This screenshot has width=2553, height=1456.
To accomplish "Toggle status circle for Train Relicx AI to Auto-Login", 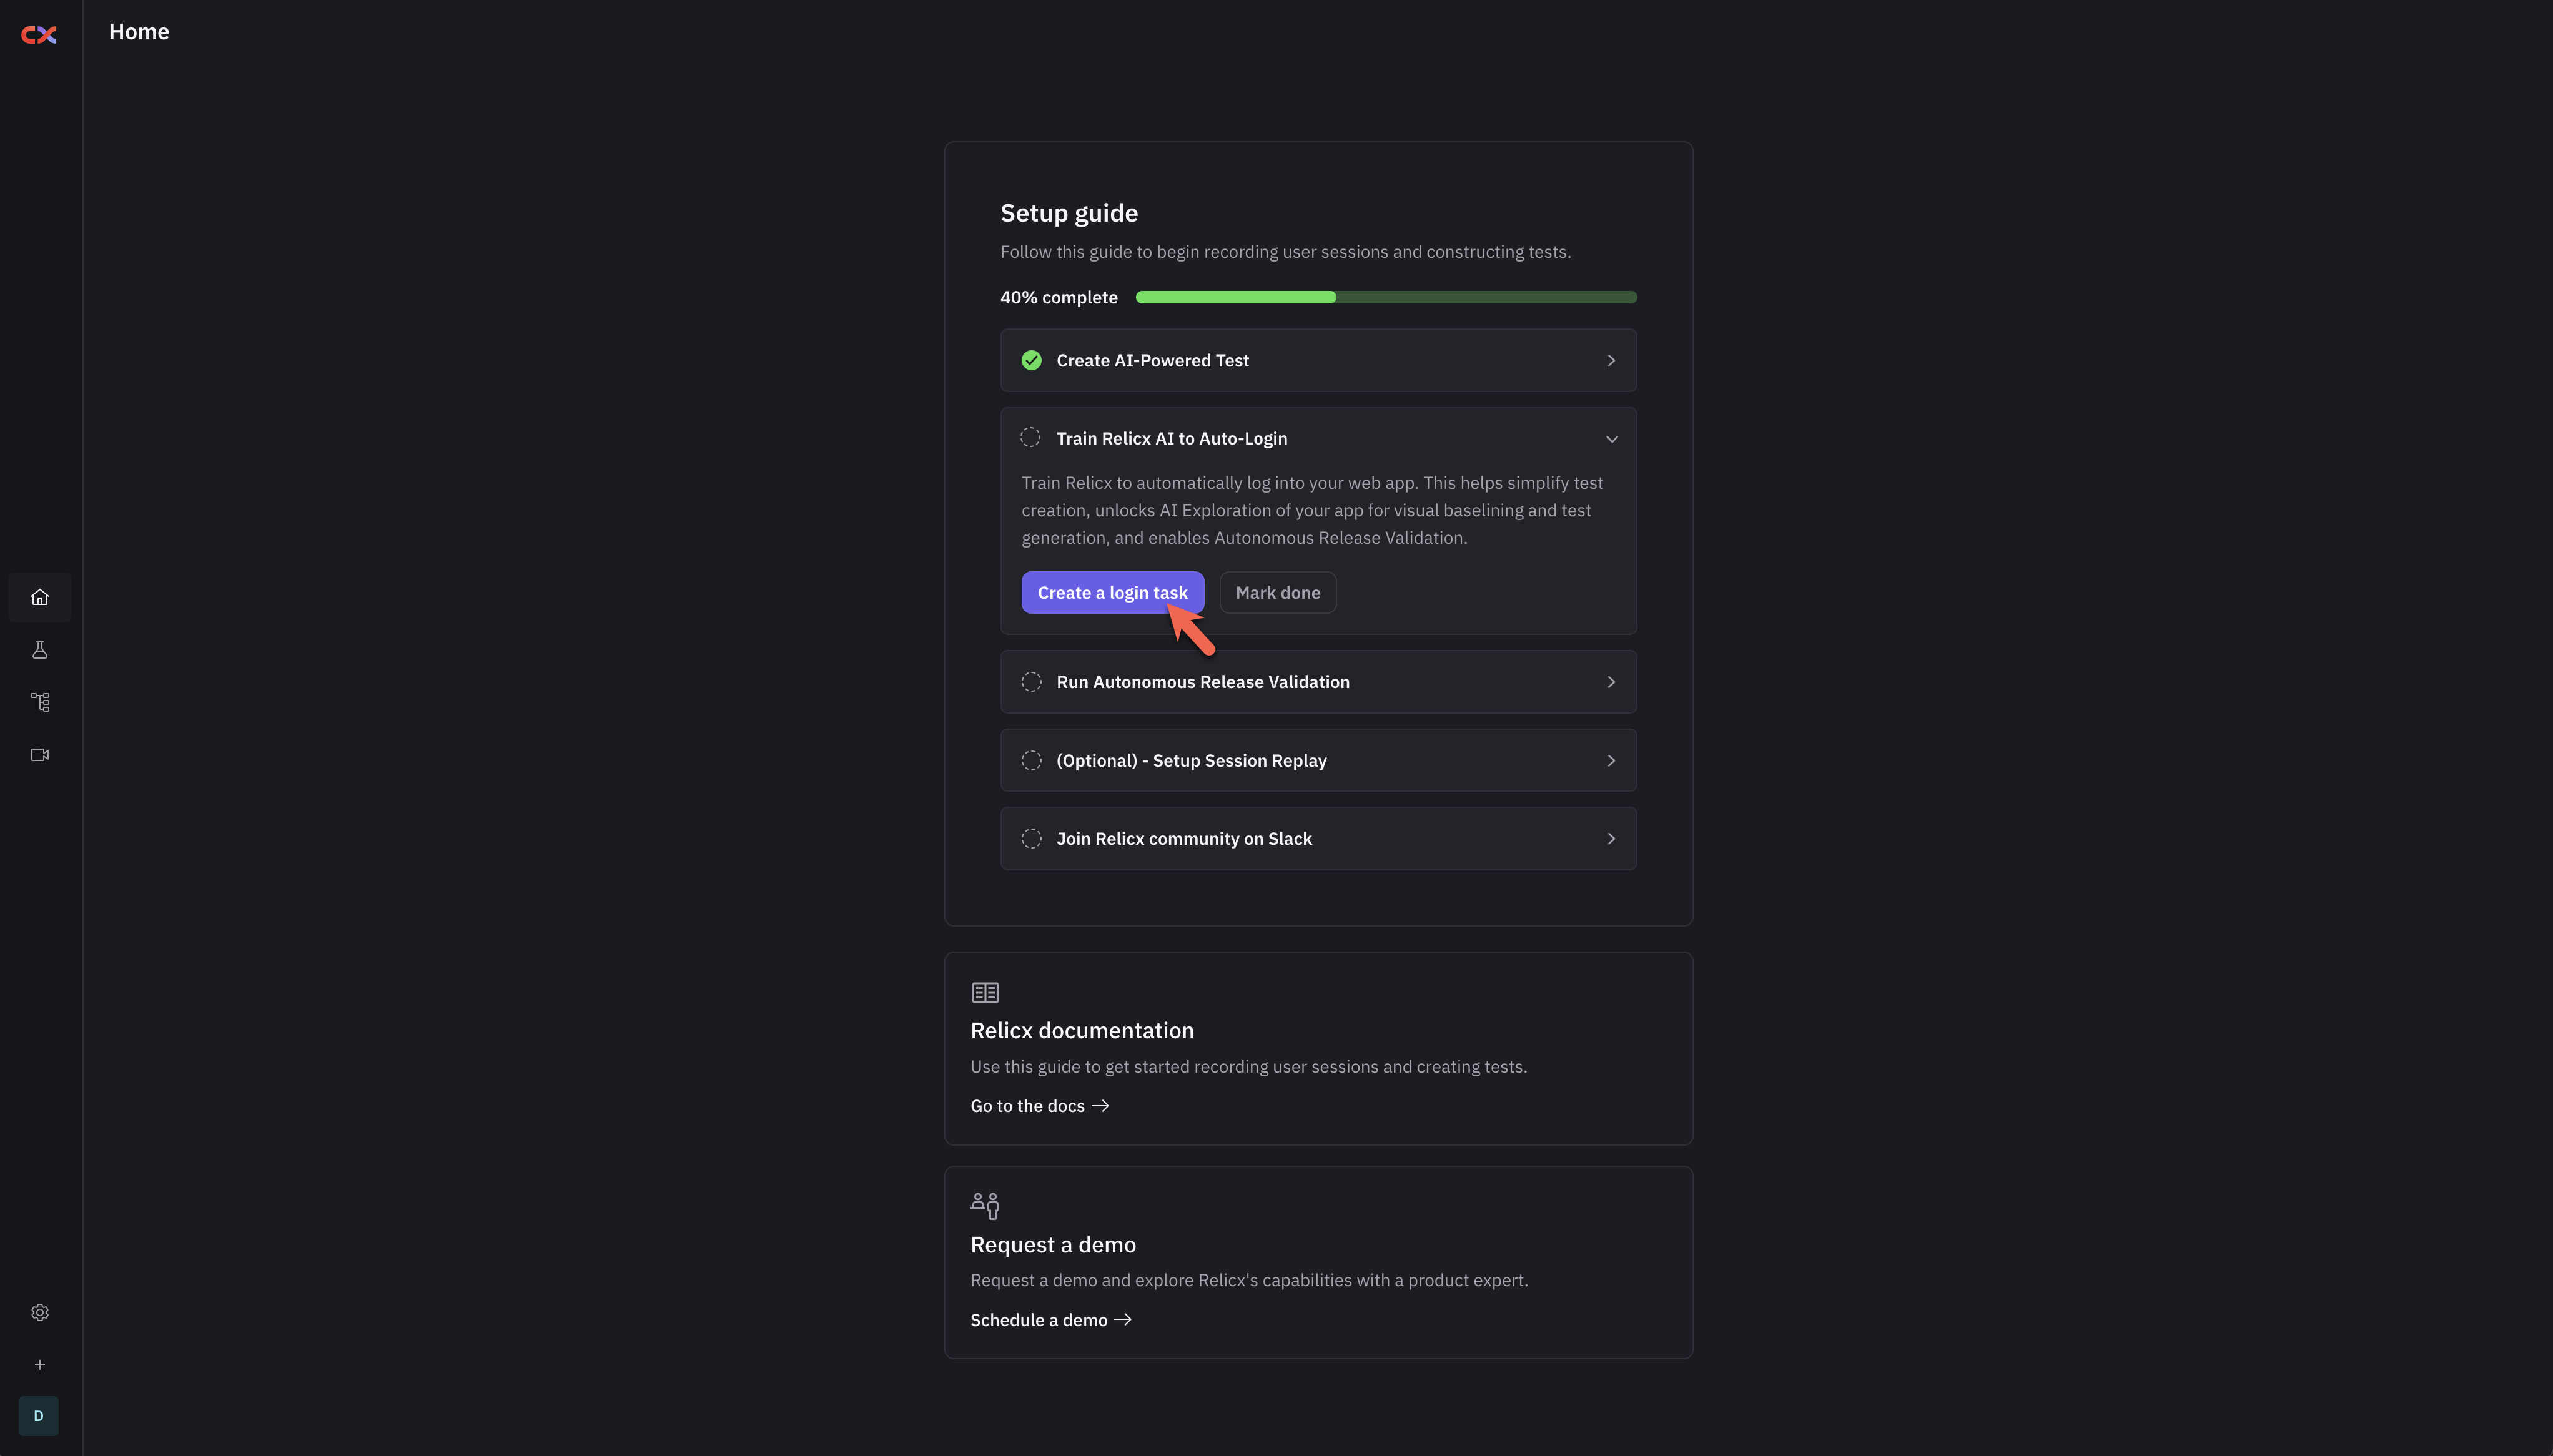I will 1031,438.
